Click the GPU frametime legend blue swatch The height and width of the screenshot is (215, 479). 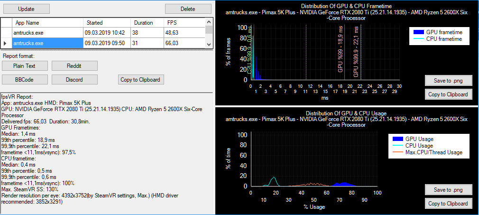coord(418,32)
